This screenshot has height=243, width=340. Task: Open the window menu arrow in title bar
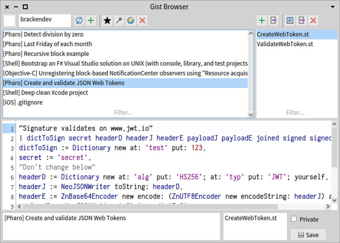333,7
